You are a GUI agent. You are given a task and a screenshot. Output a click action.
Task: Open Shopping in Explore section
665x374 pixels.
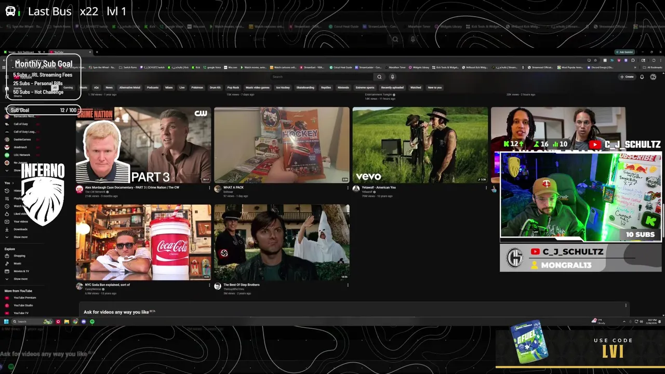coord(16,256)
